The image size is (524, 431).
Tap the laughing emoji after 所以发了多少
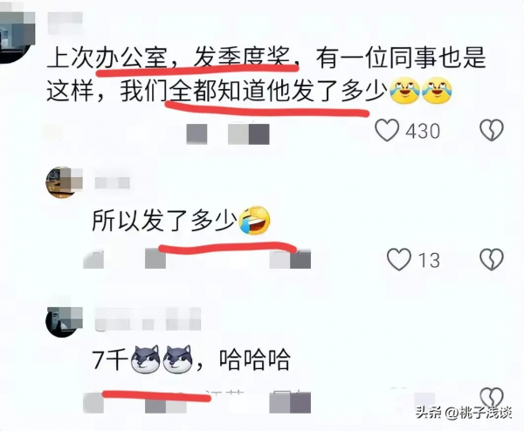click(x=255, y=220)
